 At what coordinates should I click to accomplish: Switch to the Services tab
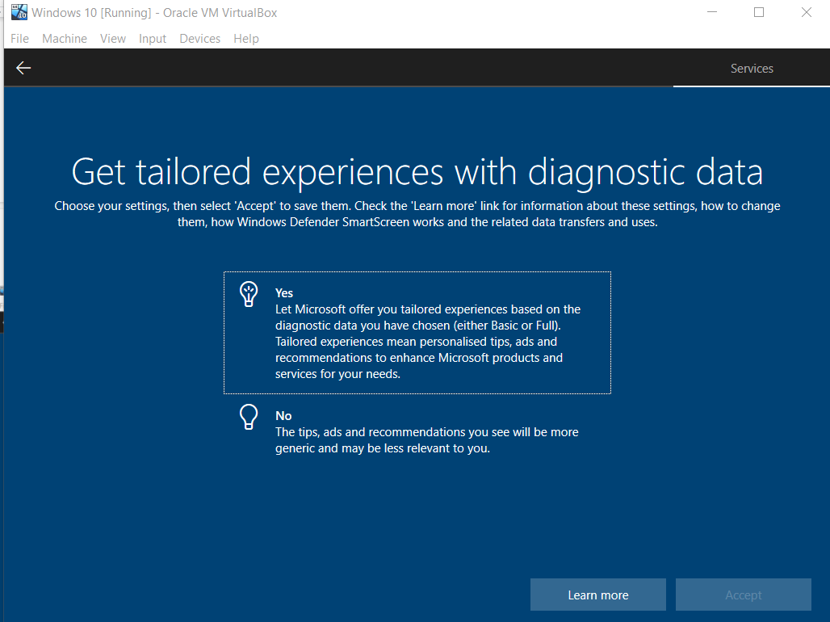pos(752,69)
